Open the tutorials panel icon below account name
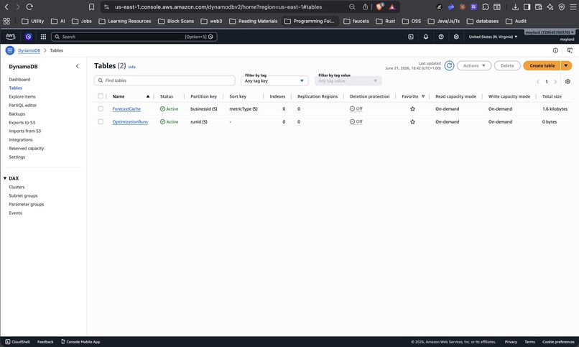Screen dimensions: 579x347 (570, 50)
